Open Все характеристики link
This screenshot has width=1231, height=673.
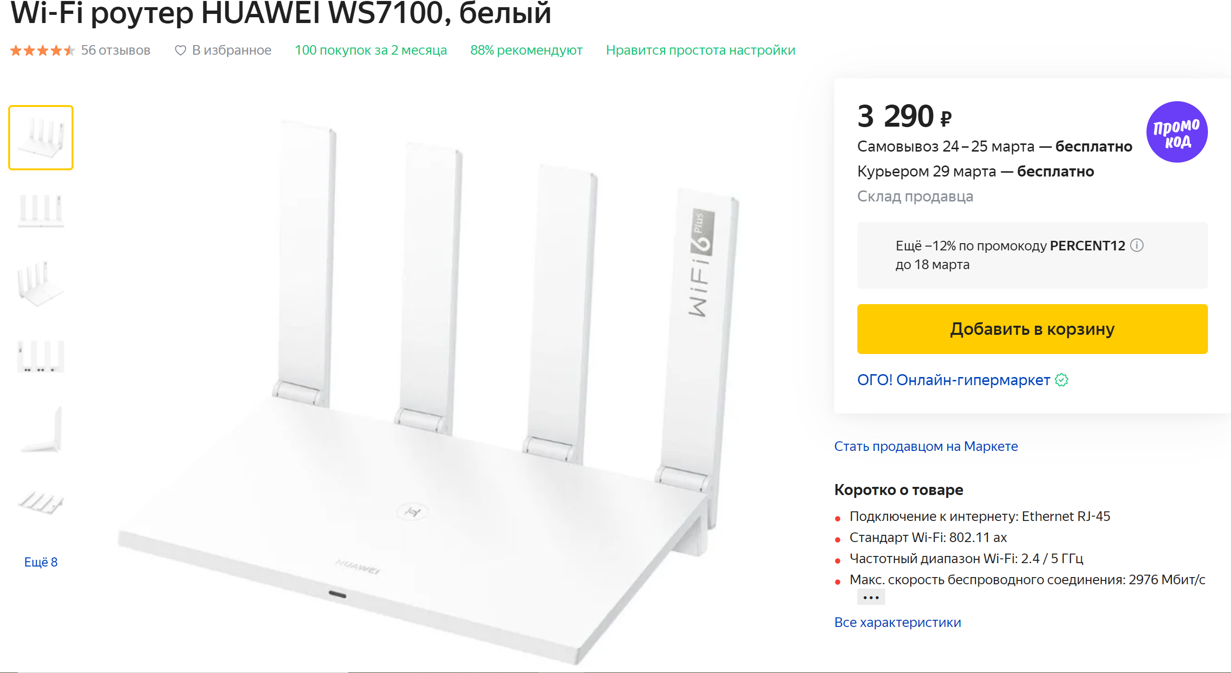coord(897,622)
